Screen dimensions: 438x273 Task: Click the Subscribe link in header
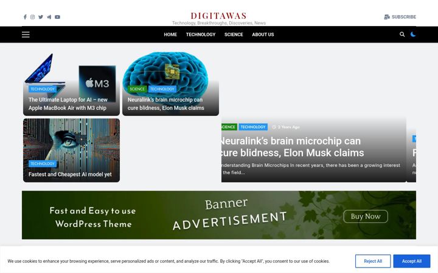400,17
